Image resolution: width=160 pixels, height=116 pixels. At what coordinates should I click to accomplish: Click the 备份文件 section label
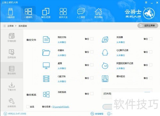[31, 40]
